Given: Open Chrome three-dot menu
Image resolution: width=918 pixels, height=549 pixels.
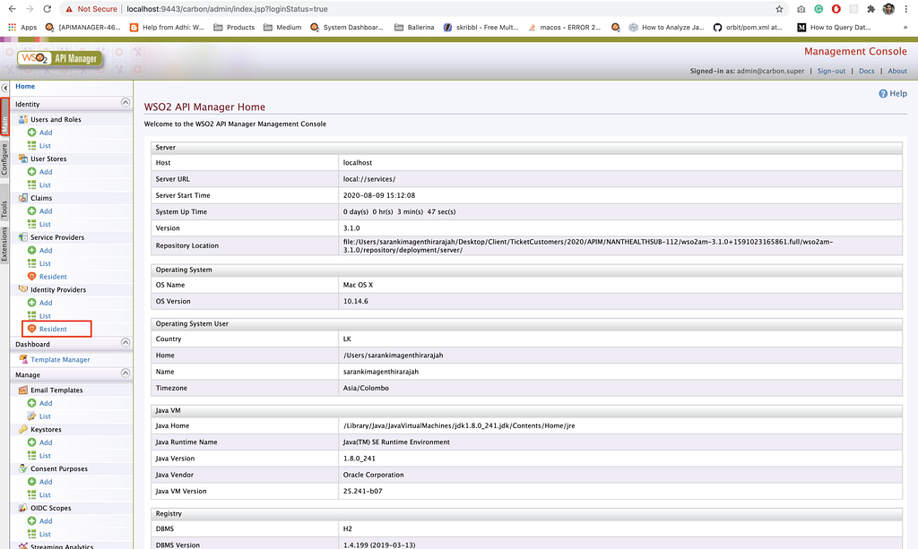Looking at the screenshot, I should pos(905,9).
